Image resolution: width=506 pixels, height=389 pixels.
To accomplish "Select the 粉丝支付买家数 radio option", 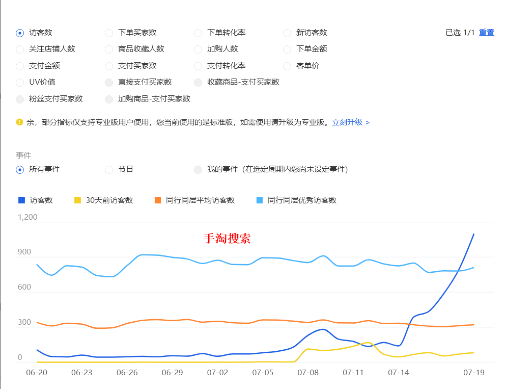I will point(20,99).
